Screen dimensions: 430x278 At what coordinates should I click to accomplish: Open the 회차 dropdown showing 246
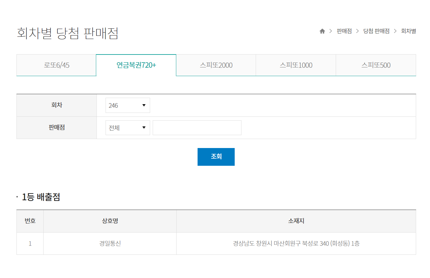pyautogui.click(x=128, y=105)
